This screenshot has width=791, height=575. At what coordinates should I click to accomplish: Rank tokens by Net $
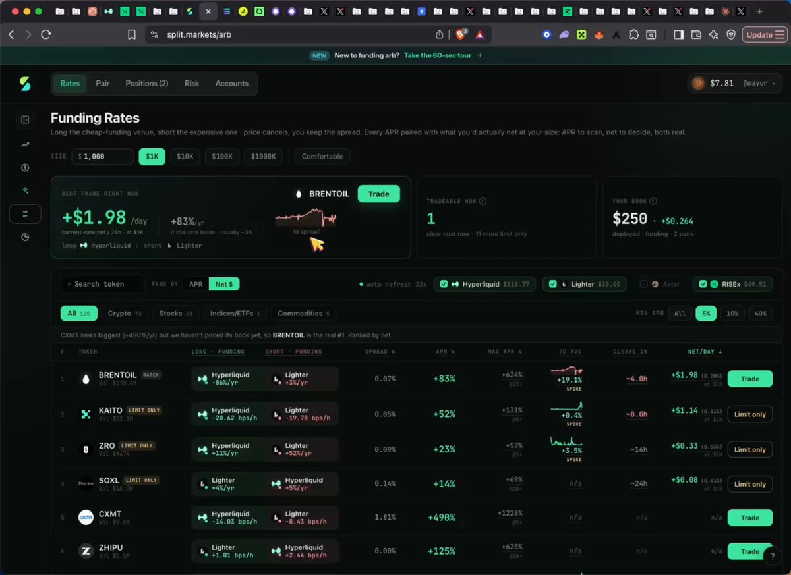tap(224, 284)
